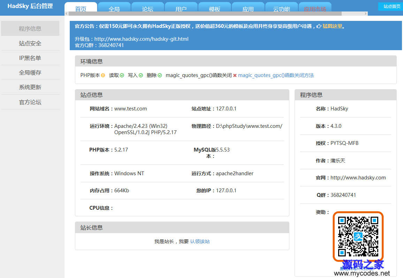Go to the 用户 tab
The width and height of the screenshot is (403, 278).
[x=181, y=8]
